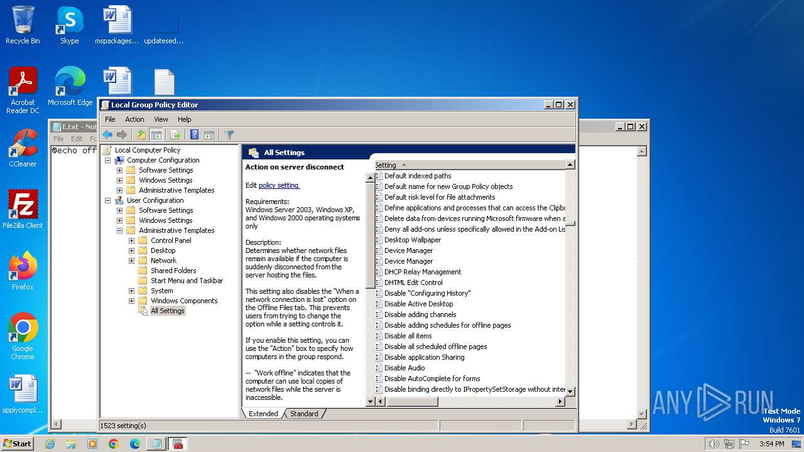This screenshot has width=804, height=452.
Task: Click the Notepad taskbar button
Action: tap(156, 444)
